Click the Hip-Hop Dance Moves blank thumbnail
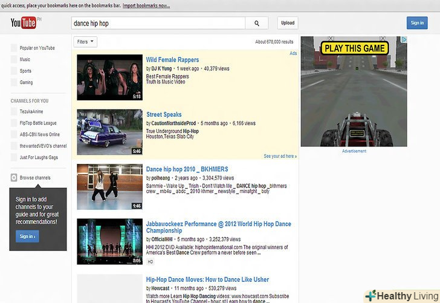The height and width of the screenshot is (303, 440). click(110, 288)
